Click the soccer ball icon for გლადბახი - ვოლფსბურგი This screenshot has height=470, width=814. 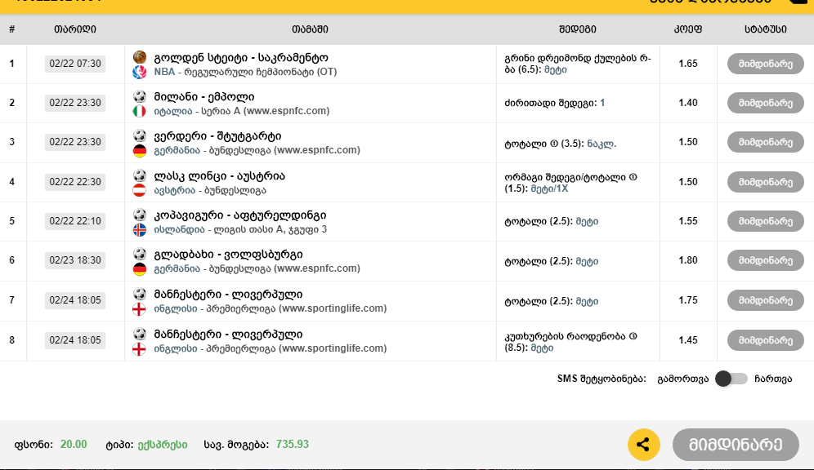(x=139, y=254)
